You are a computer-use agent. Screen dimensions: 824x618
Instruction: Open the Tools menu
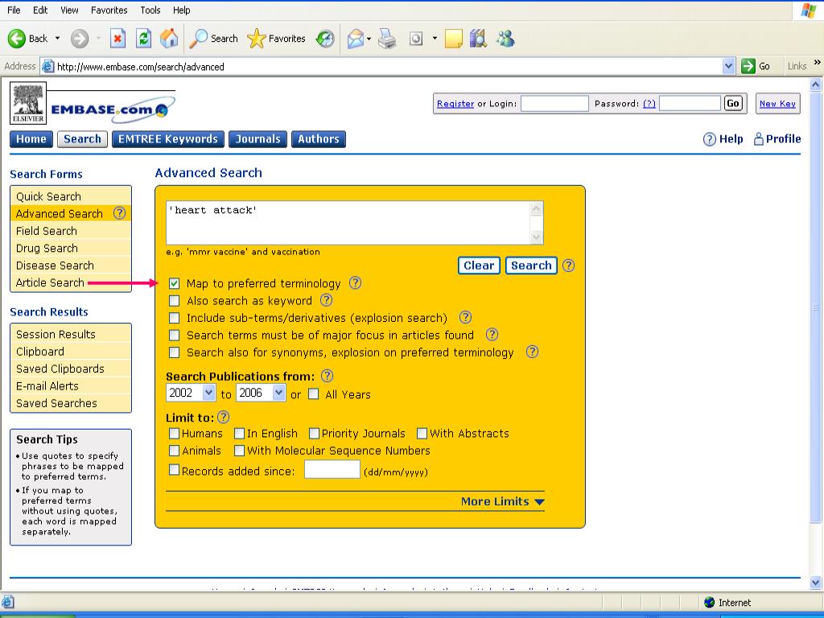[x=150, y=10]
